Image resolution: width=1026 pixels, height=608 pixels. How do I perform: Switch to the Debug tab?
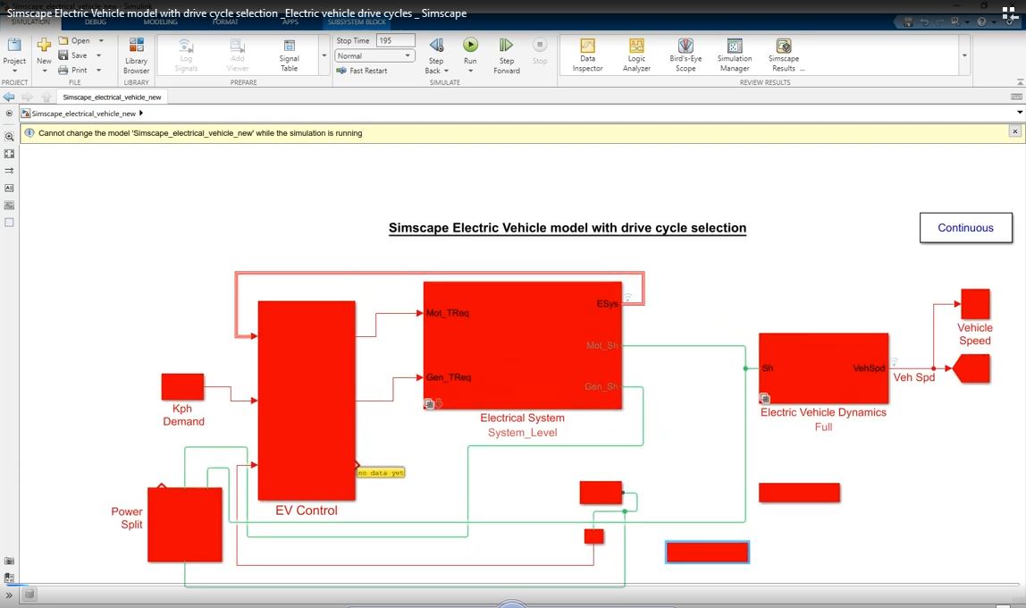[96, 21]
